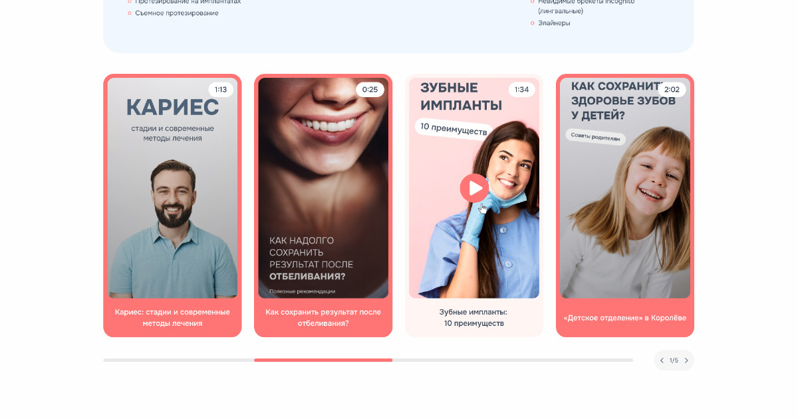Select the 'Элайнеры' service link
The height and width of the screenshot is (419, 798).
pos(554,23)
